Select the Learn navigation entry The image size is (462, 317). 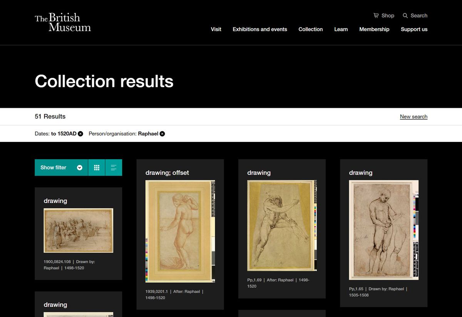pos(341,29)
